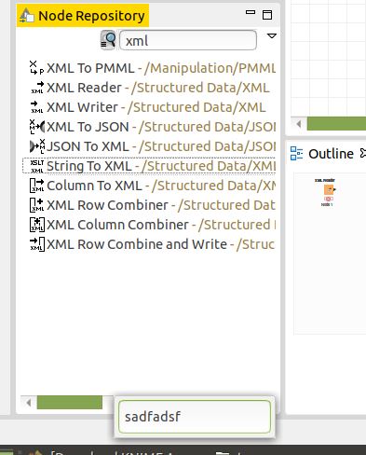The width and height of the screenshot is (366, 455).
Task: Toggle the fuzzy search mode magnifier button
Action: click(x=108, y=40)
